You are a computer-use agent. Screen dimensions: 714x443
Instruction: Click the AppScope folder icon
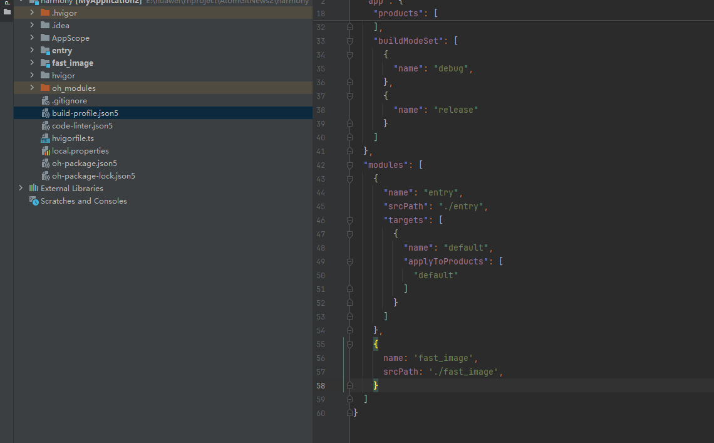coord(45,38)
